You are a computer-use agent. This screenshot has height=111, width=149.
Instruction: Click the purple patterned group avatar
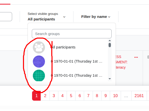pyautogui.click(x=39, y=62)
